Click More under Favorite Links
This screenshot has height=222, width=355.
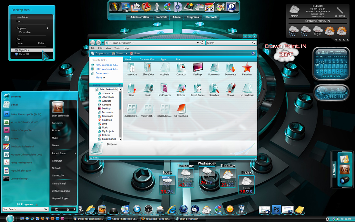tap(99, 78)
